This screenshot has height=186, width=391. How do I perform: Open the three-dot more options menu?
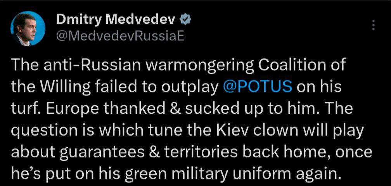click(x=374, y=25)
